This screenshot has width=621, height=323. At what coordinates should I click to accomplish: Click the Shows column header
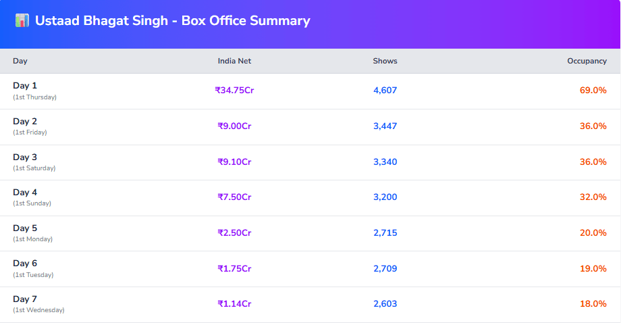click(385, 61)
